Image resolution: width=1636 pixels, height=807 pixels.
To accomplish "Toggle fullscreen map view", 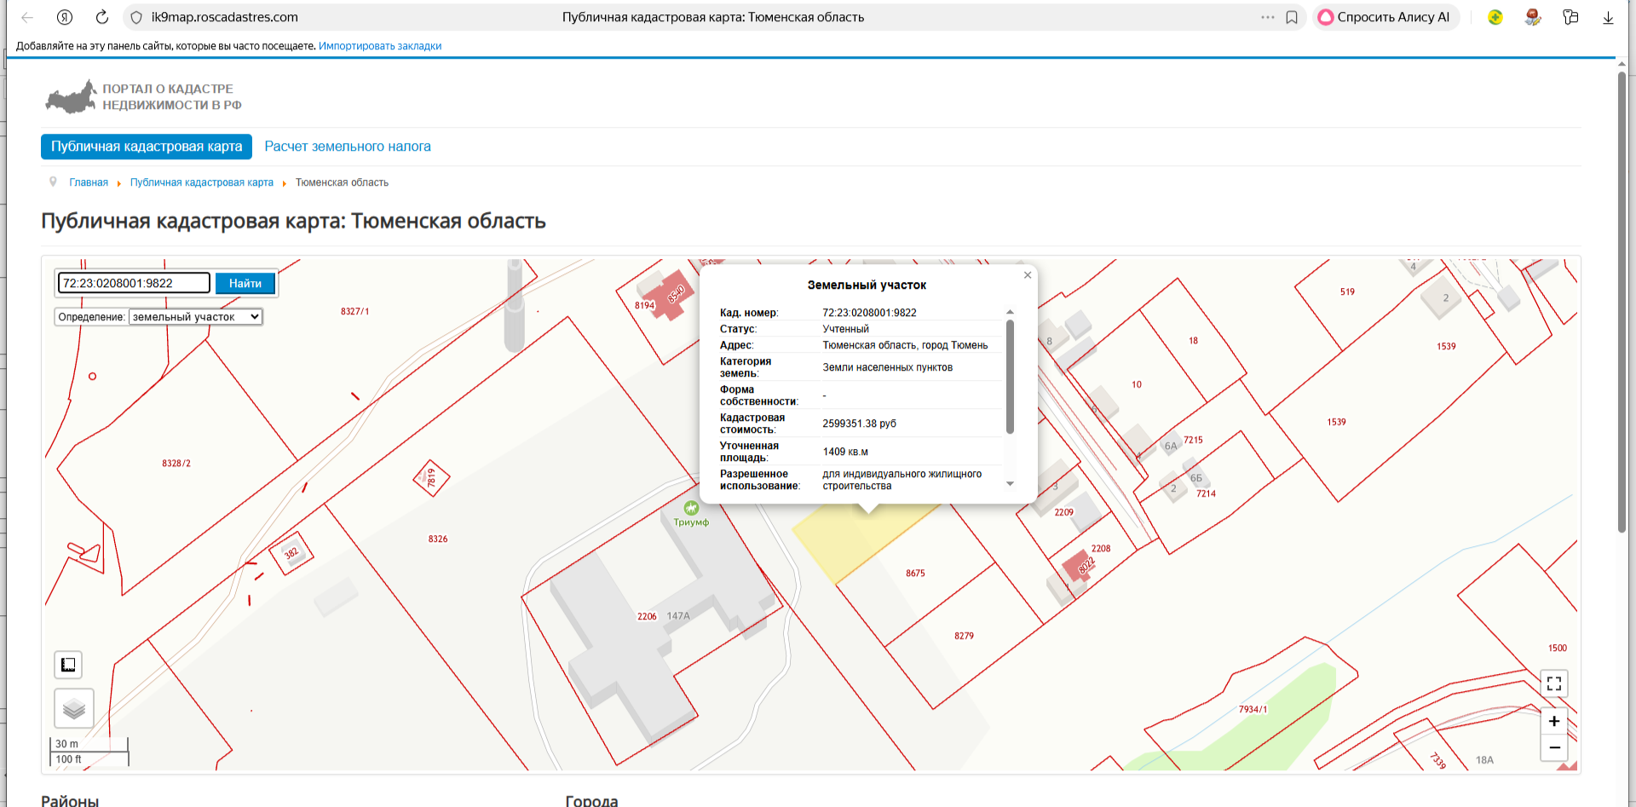I will [1553, 683].
